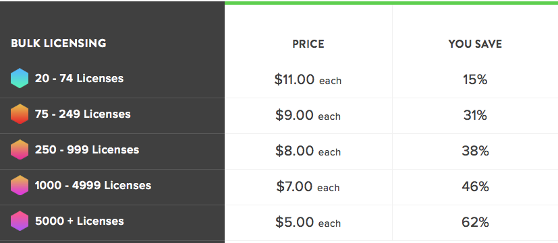558x243 pixels.
Task: Click the pink-purple hexagon icon for 5000 + Licenses
Action: [20, 221]
